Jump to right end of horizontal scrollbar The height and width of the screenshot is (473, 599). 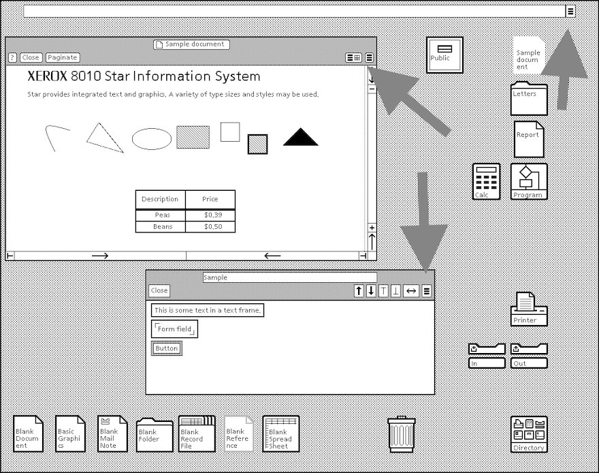(363, 256)
